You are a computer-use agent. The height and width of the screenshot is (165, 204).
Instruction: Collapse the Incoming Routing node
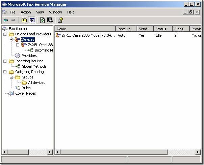coord(5,61)
